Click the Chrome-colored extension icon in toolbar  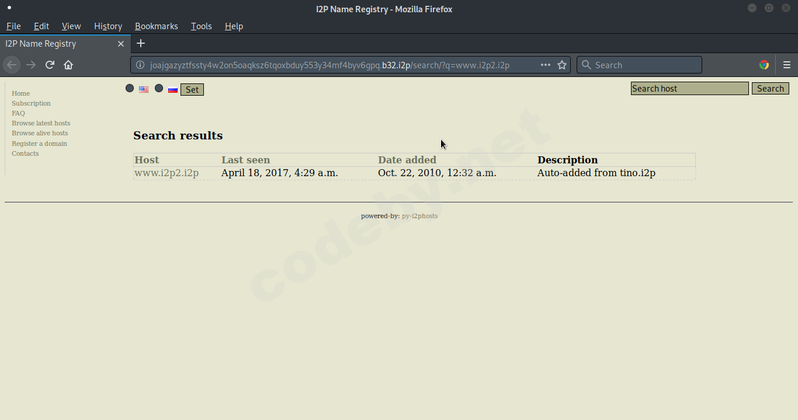tap(764, 65)
